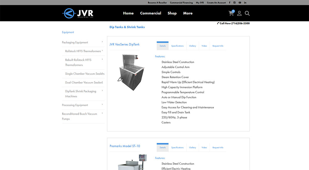Select Details tab for JVR VacSeries DipTank
The height and width of the screenshot is (170, 309).
(163, 46)
